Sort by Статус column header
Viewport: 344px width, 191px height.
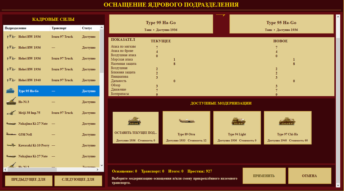point(90,28)
